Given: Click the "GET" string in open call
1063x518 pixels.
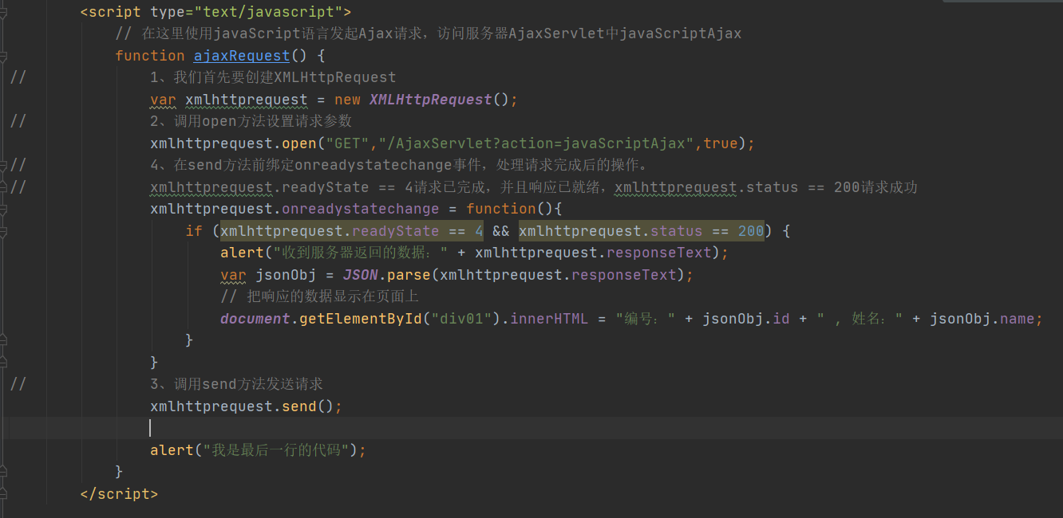Looking at the screenshot, I should coord(347,143).
